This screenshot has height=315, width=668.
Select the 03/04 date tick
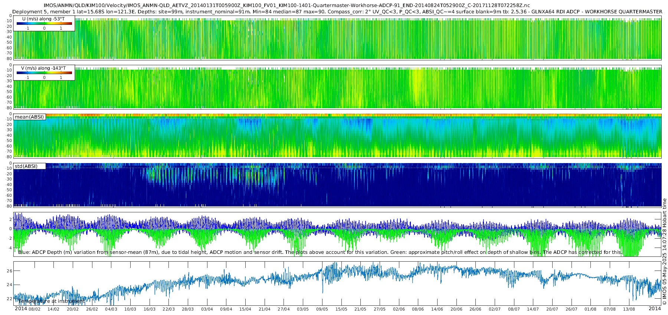[207, 309]
